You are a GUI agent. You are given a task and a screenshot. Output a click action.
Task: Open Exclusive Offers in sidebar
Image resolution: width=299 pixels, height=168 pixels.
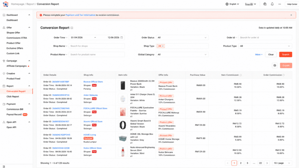point(15,48)
